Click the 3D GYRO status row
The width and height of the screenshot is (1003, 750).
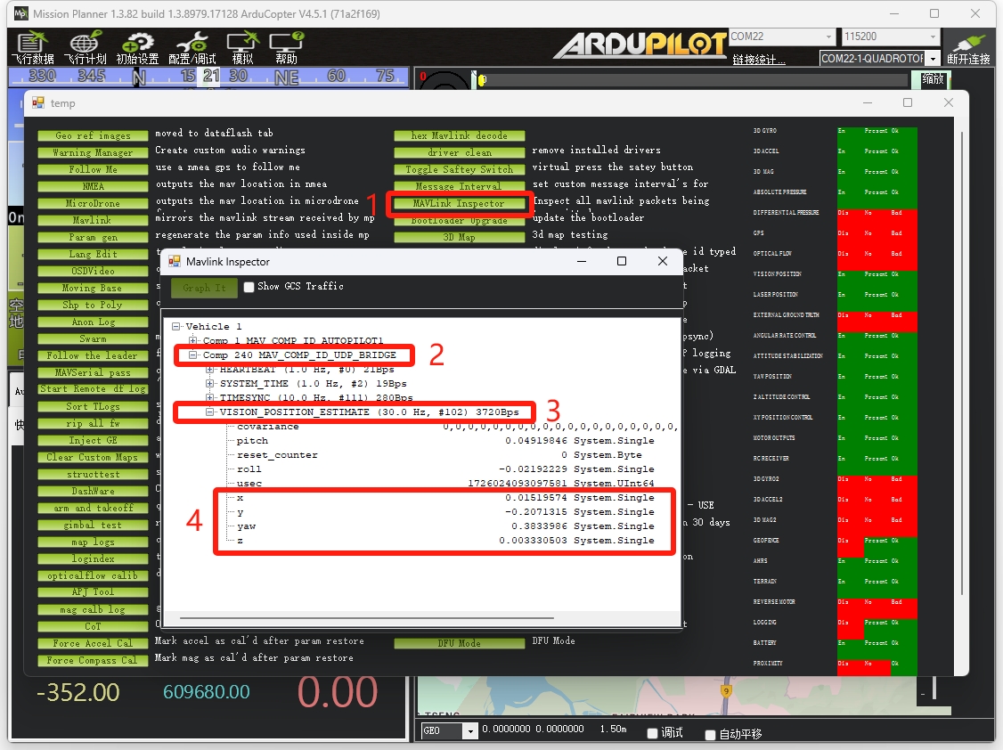pos(835,130)
